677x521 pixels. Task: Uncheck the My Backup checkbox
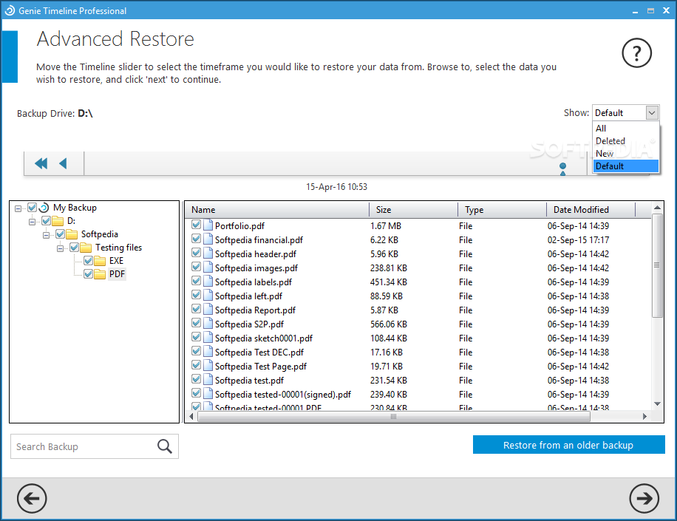point(32,207)
